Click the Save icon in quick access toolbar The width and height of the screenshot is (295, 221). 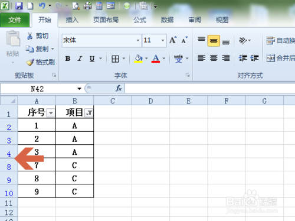point(19,6)
